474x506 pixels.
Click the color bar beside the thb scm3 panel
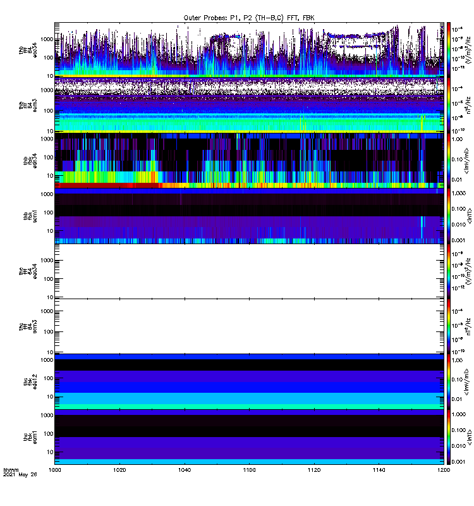[449, 105]
